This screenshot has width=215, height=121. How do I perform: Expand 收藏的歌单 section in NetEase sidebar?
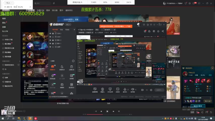pos(6,74)
